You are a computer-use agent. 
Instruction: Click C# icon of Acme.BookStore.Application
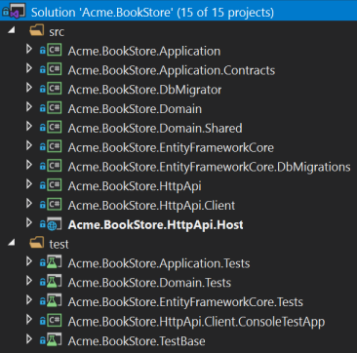[54, 51]
